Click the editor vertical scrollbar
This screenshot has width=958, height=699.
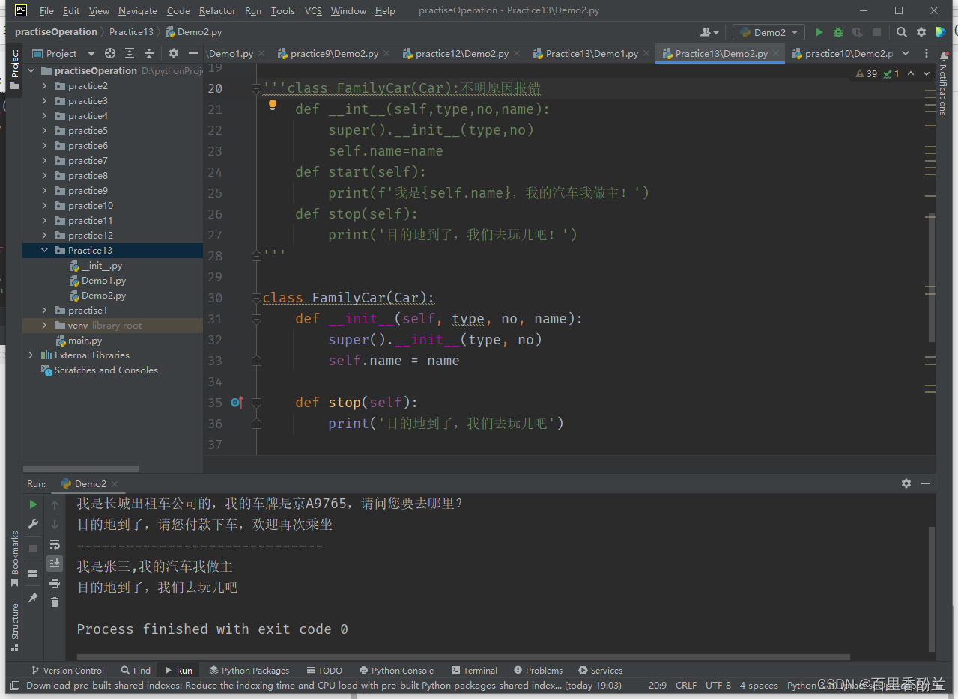[x=931, y=277]
